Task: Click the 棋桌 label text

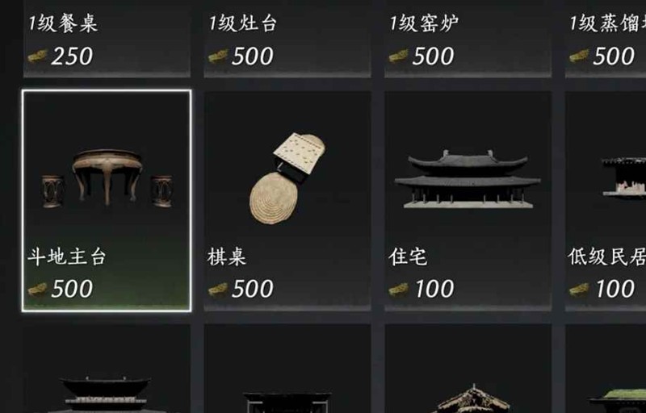Action: [x=227, y=257]
